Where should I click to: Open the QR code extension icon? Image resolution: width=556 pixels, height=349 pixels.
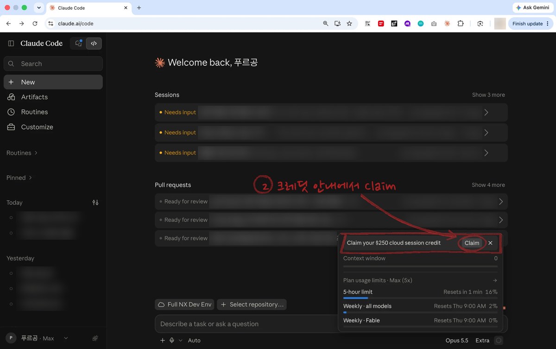click(x=367, y=24)
